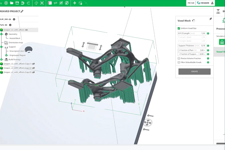Click info icon beside Fraction of Part
The width and height of the screenshot is (225, 150).
(208, 50)
